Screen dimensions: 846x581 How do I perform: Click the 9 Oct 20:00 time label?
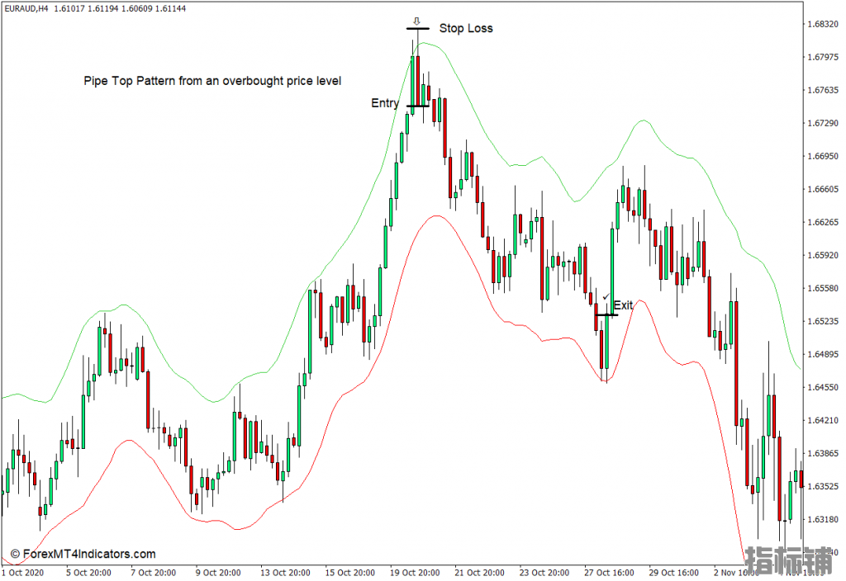pos(218,573)
